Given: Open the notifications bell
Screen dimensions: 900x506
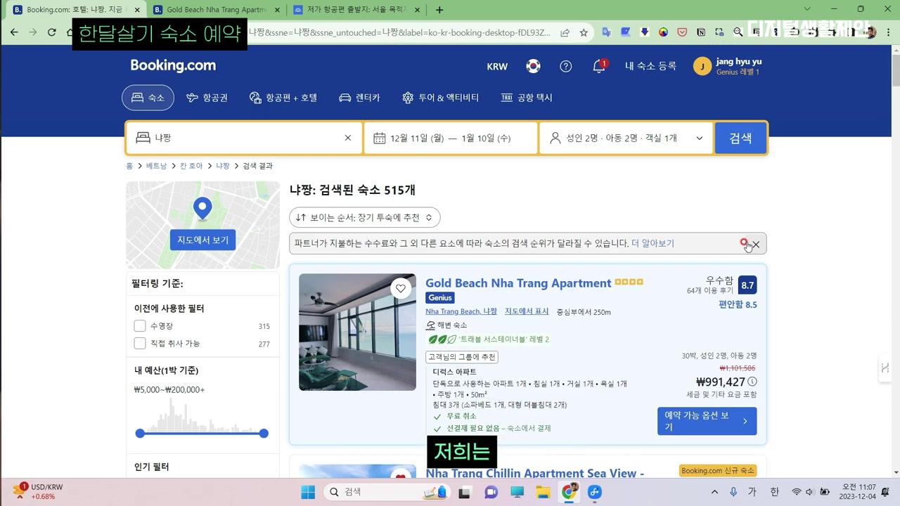Looking at the screenshot, I should coord(599,66).
